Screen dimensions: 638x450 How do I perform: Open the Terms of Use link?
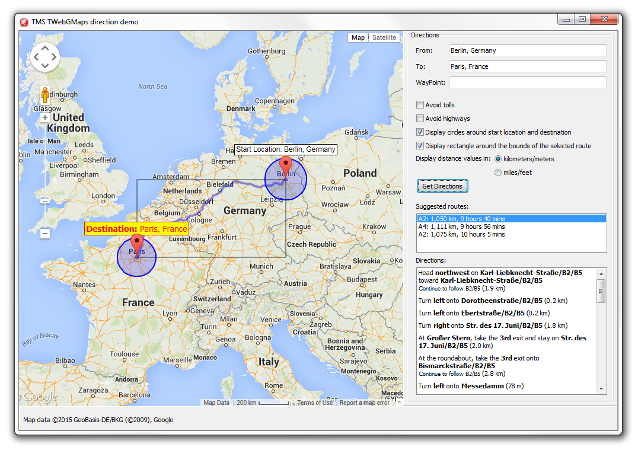point(314,403)
